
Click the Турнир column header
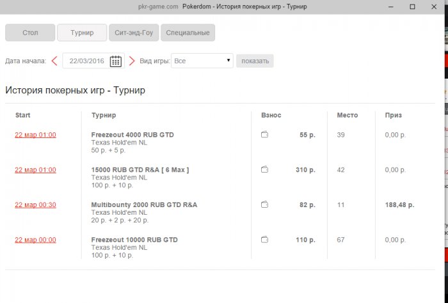tap(104, 115)
